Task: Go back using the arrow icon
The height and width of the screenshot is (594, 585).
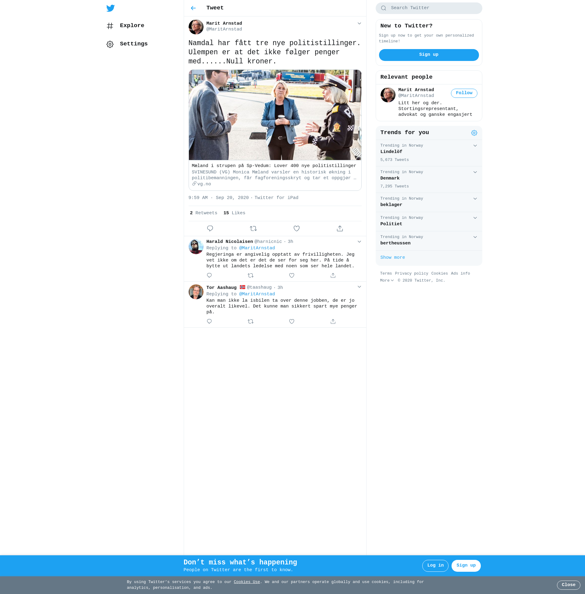Action: pyautogui.click(x=193, y=8)
